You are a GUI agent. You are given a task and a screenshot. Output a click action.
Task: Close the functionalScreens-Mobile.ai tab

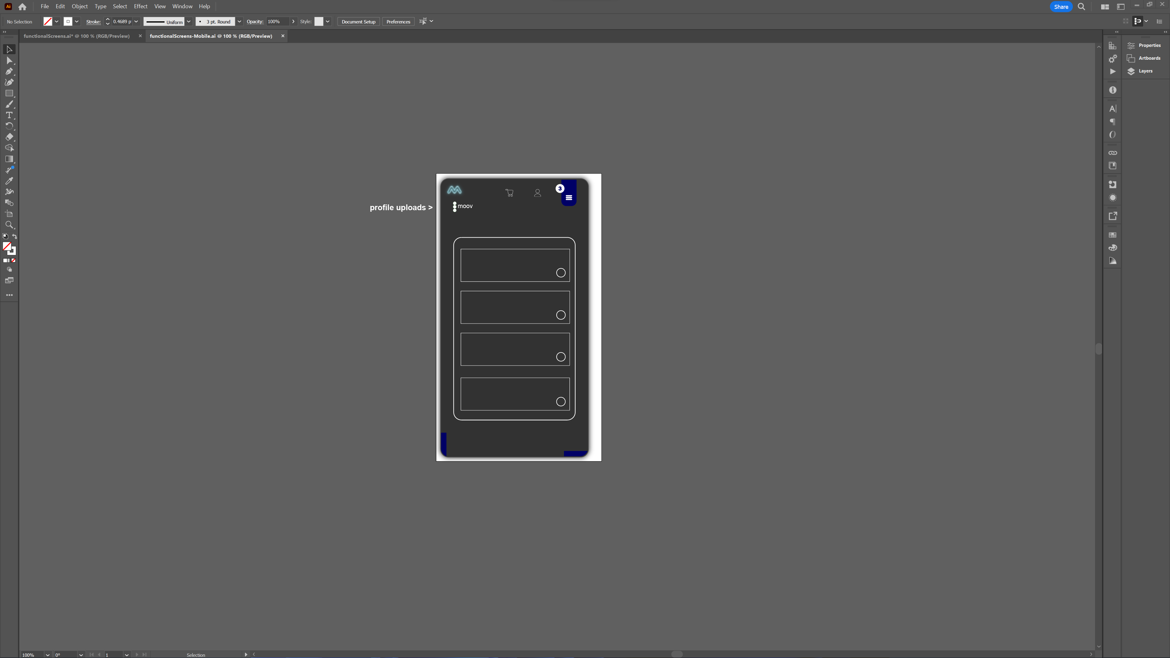coord(282,36)
